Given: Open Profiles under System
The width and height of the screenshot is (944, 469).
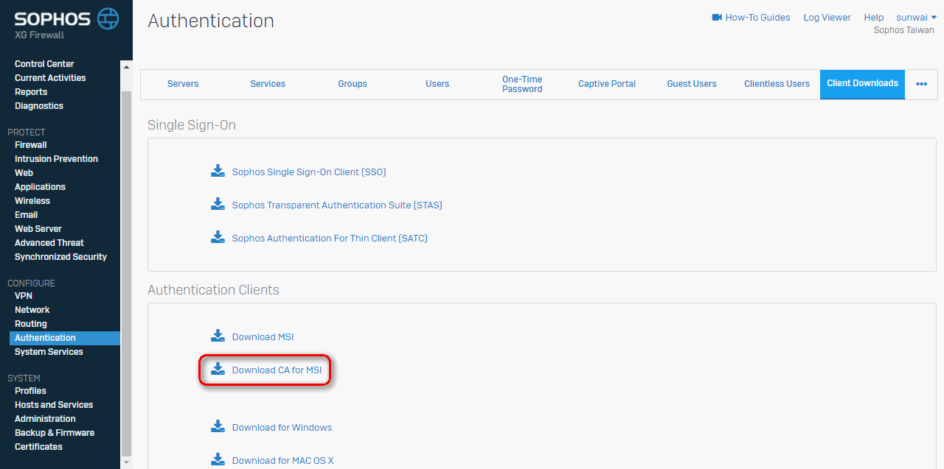Looking at the screenshot, I should [30, 391].
